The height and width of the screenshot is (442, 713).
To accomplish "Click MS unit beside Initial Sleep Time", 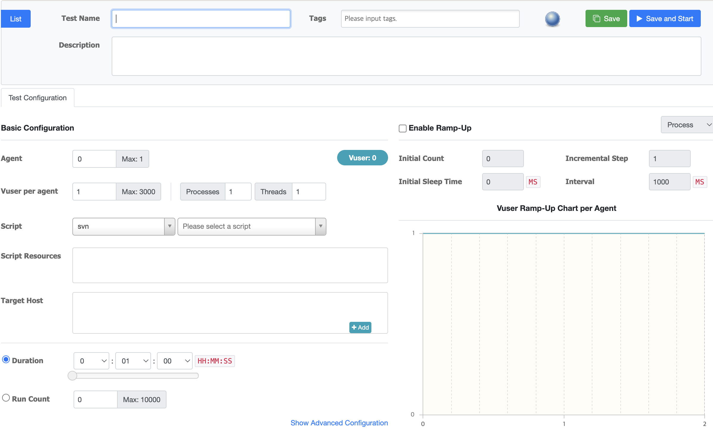I will click(x=533, y=182).
